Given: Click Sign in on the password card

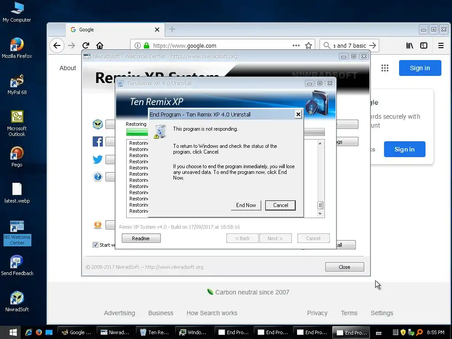Looking at the screenshot, I should pyautogui.click(x=404, y=149).
